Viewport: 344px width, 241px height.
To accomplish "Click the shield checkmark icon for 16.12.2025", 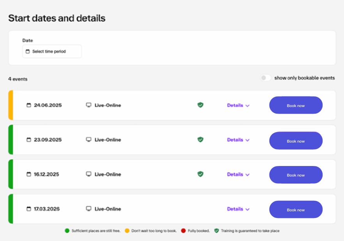I will pyautogui.click(x=200, y=174).
